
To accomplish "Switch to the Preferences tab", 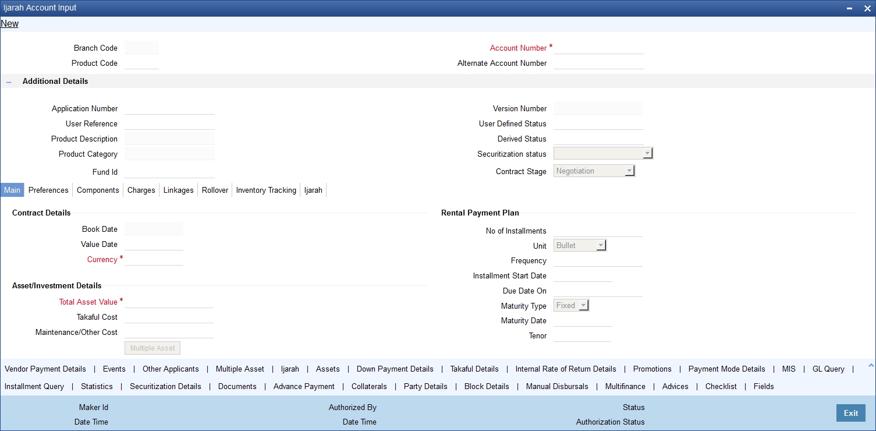I will [x=48, y=190].
